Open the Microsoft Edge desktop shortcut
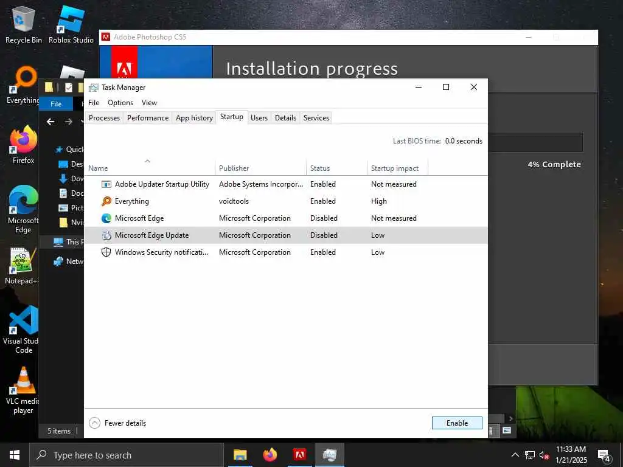 coord(23,210)
